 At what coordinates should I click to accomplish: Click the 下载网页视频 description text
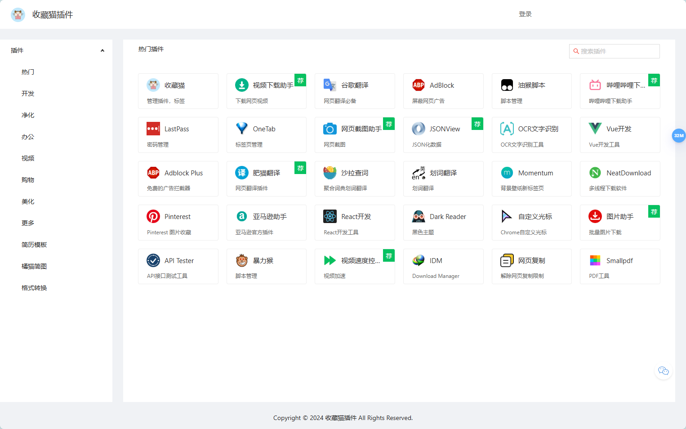click(x=252, y=101)
